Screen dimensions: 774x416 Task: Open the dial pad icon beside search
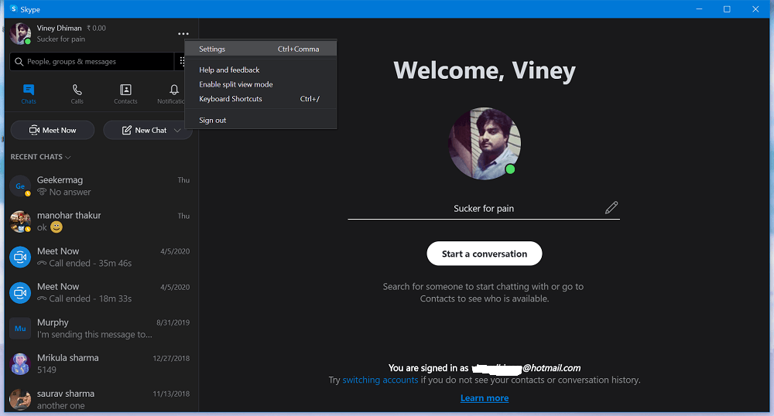tap(182, 61)
